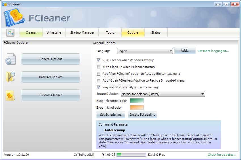Screen dimensions: 241x160
Task: Maximize the FCleaner window
Action: pyautogui.click(x=227, y=4)
